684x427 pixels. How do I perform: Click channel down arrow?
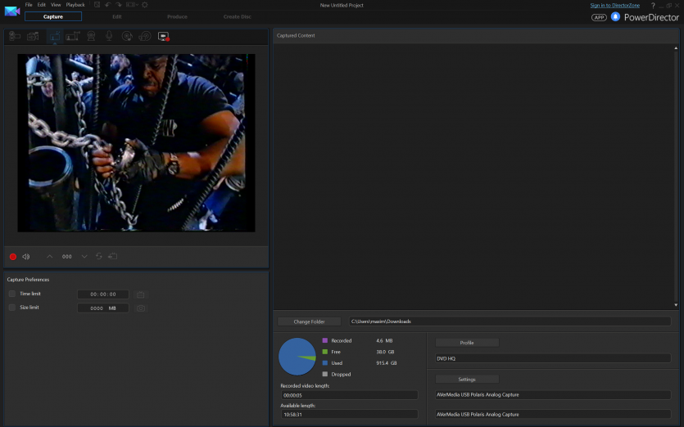pyautogui.click(x=84, y=257)
